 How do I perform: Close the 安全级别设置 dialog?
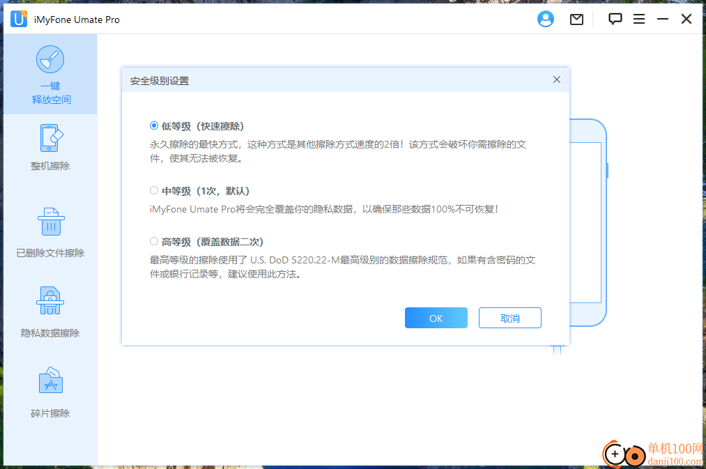(x=557, y=79)
